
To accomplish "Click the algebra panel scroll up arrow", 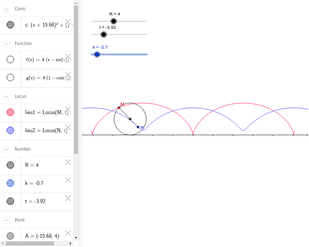I will point(76,3).
